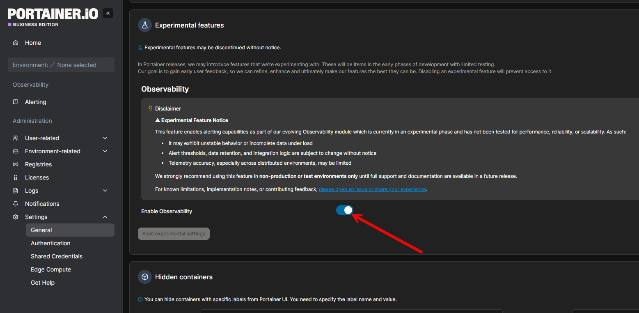The width and height of the screenshot is (639, 313).
Task: Click the 'BUSINESS EDITION' text under the logo
Action: pyautogui.click(x=36, y=25)
